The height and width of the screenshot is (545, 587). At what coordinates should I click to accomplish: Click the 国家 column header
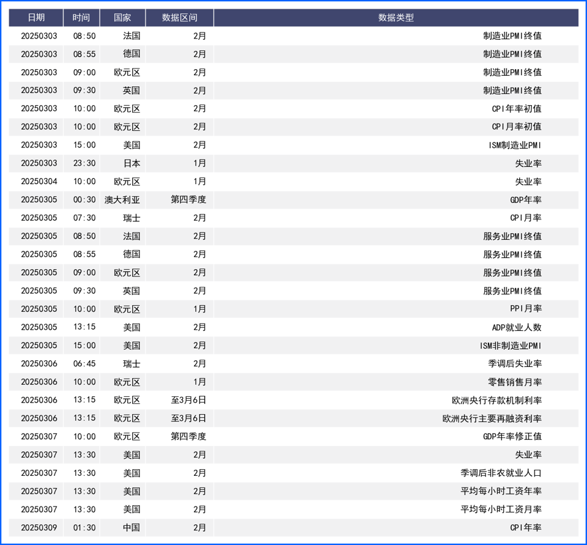tap(122, 18)
